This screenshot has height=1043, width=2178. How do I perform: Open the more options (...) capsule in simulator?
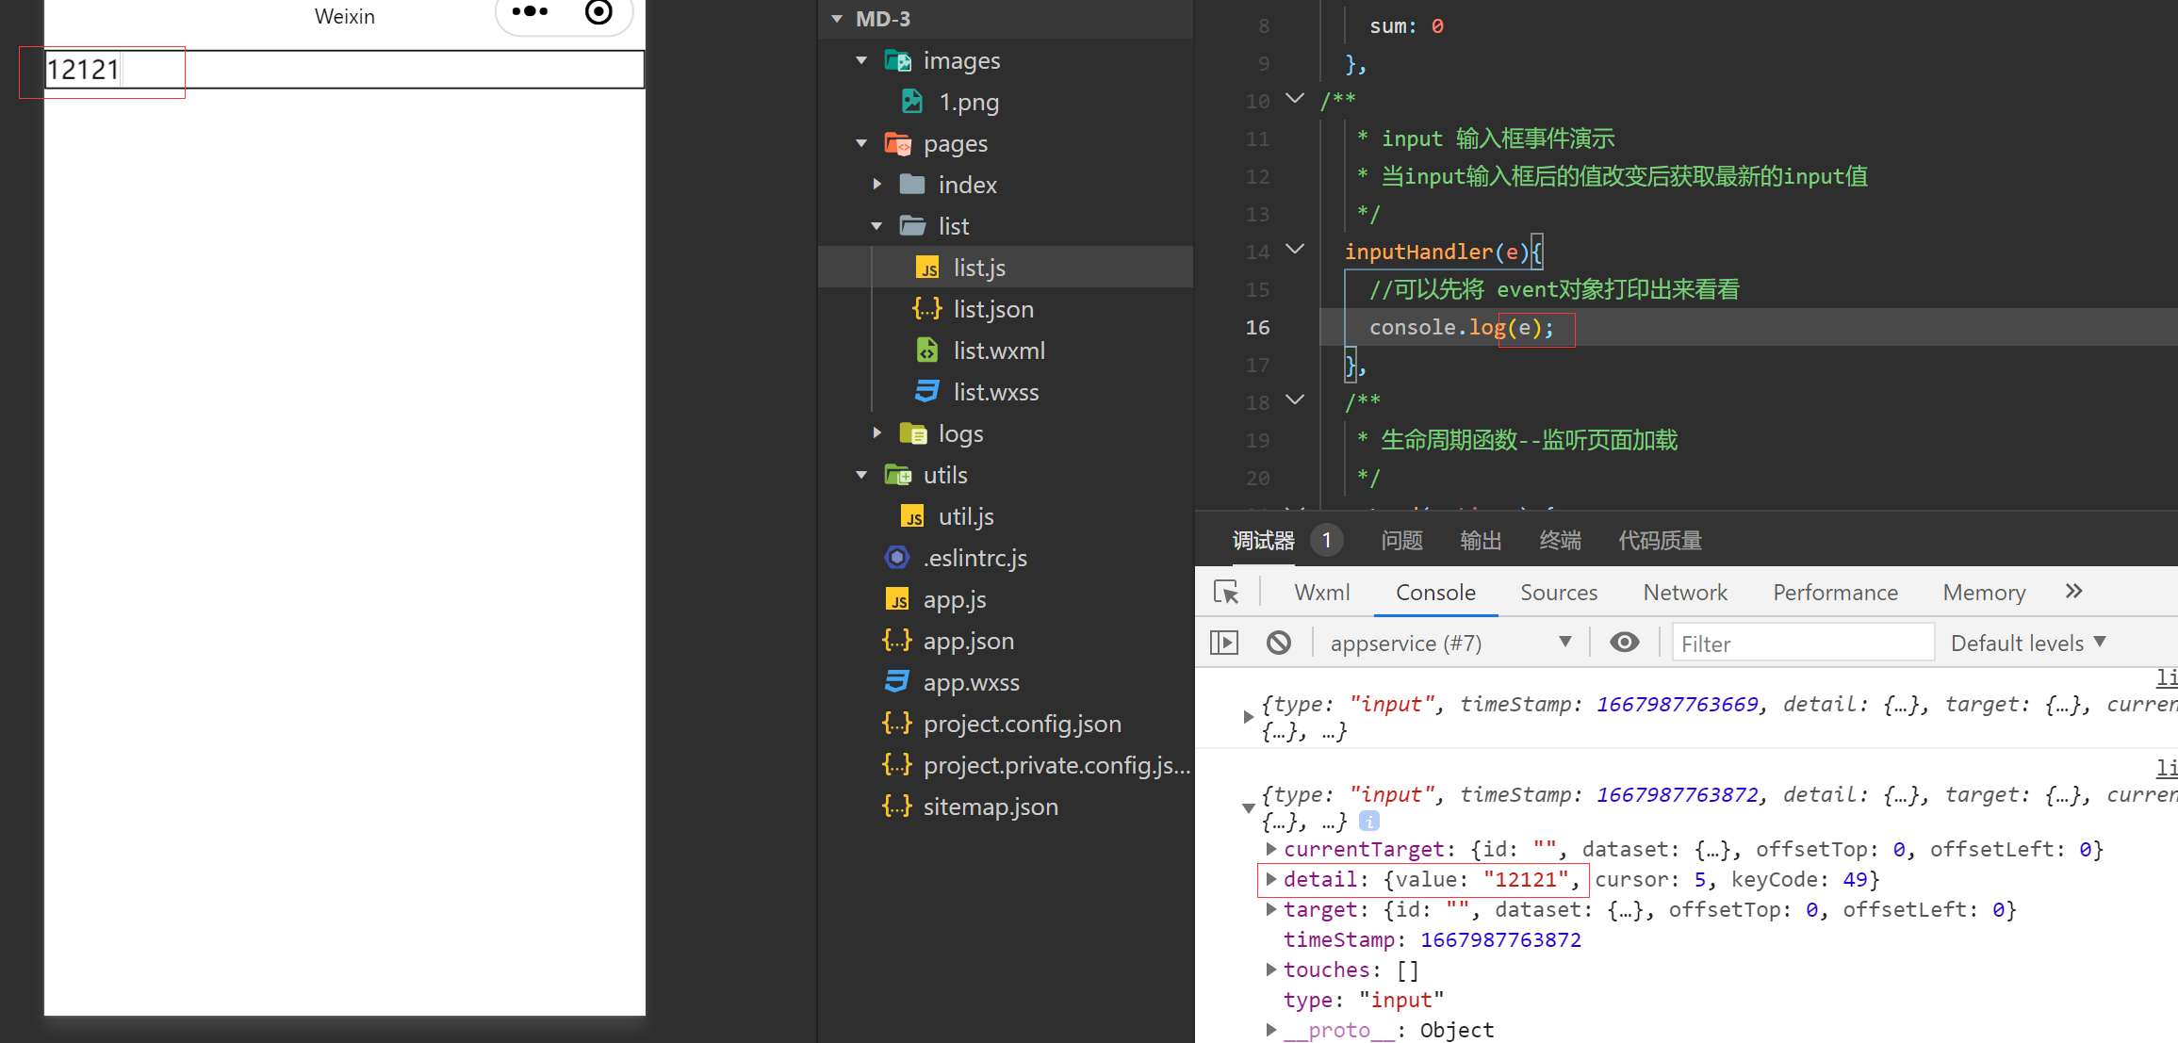(530, 13)
